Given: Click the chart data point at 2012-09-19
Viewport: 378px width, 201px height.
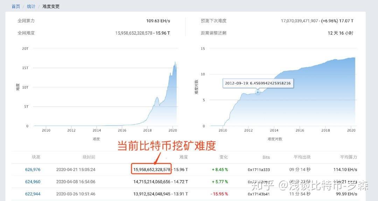Looking at the screenshot, I should pos(258,92).
